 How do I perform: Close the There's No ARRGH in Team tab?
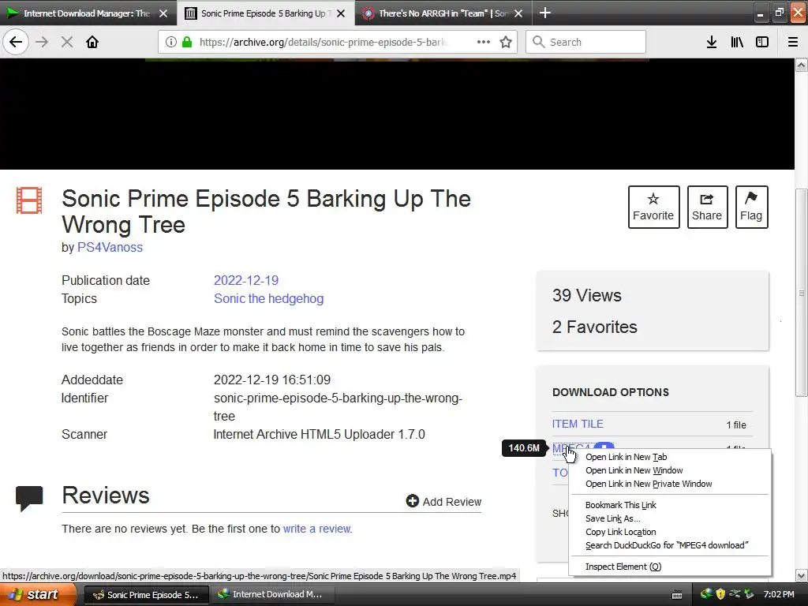(x=518, y=13)
